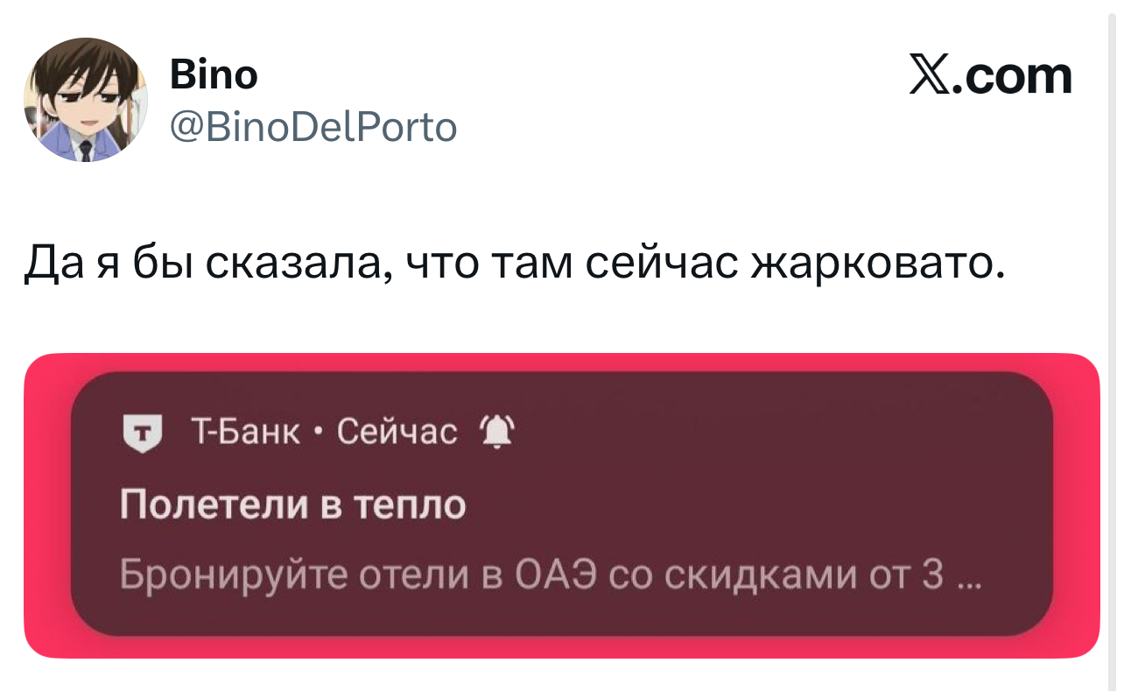The height and width of the screenshot is (691, 1124).
Task: Click the T-Bank shield logo icon
Action: coord(138,434)
